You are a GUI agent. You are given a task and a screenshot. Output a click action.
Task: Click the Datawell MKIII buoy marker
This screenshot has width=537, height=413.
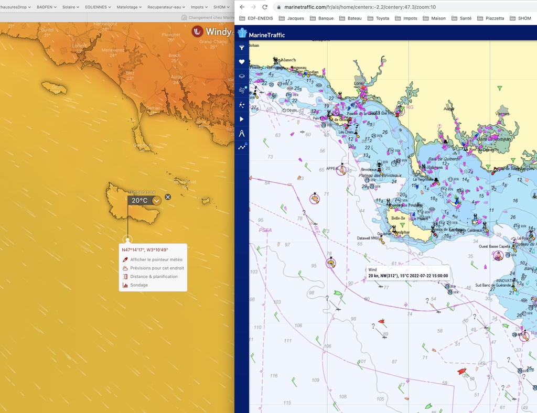click(381, 241)
